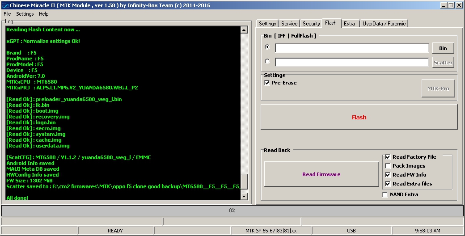465x236 pixels.
Task: Switch to the Extra tab
Action: 349,23
